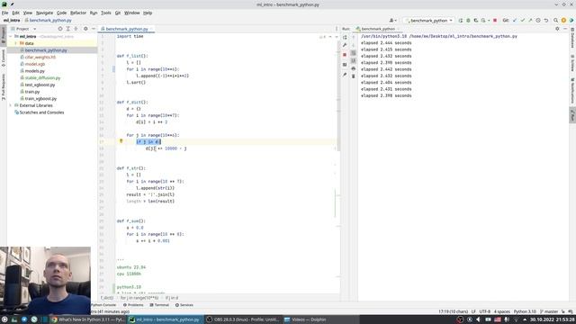Click the run with coverage icon
The width and height of the screenshot is (576, 324).
476,21
